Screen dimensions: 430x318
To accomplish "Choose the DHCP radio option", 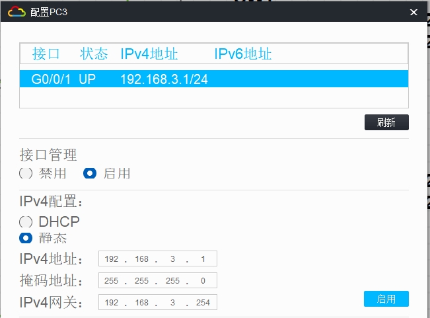I will click(x=26, y=221).
